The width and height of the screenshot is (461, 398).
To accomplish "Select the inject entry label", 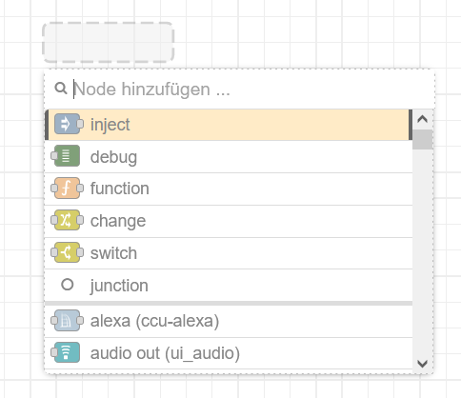I will pos(110,125).
